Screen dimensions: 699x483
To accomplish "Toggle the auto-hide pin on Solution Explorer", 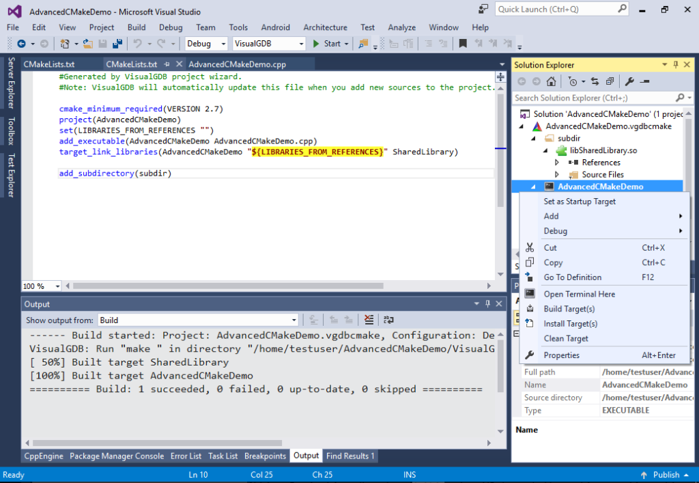I will 676,64.
